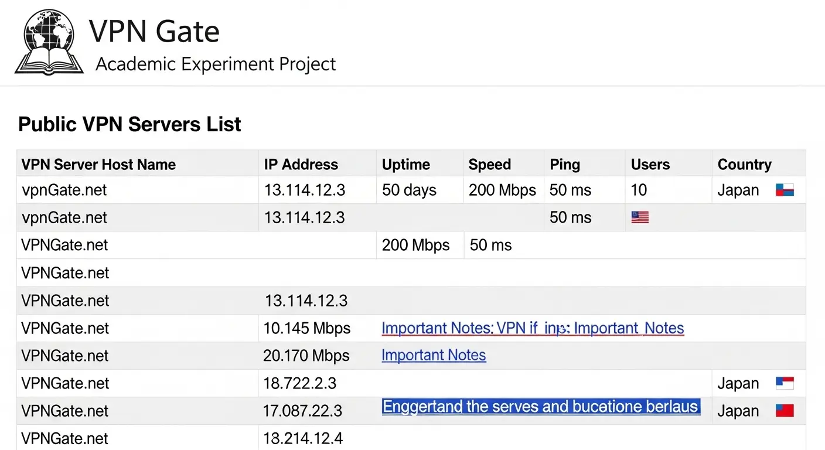This screenshot has height=450, width=825.
Task: Click 'Japan' in the 17.087.22.3 row
Action: (738, 411)
